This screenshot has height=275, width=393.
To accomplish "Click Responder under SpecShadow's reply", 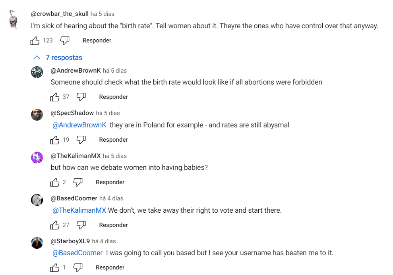I will pyautogui.click(x=113, y=140).
